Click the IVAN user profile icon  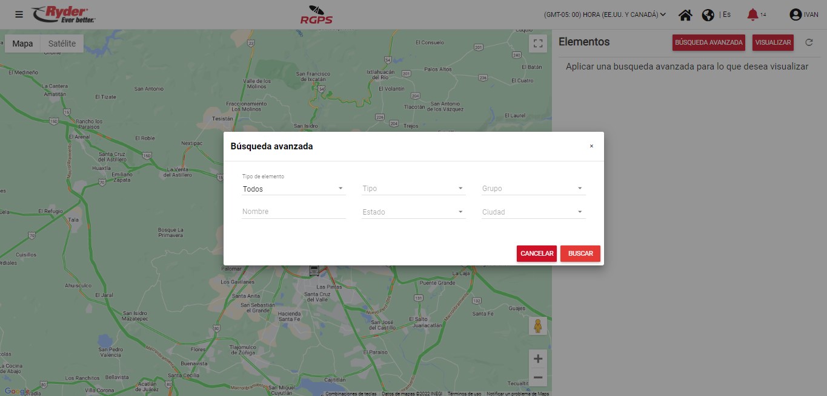coord(795,15)
